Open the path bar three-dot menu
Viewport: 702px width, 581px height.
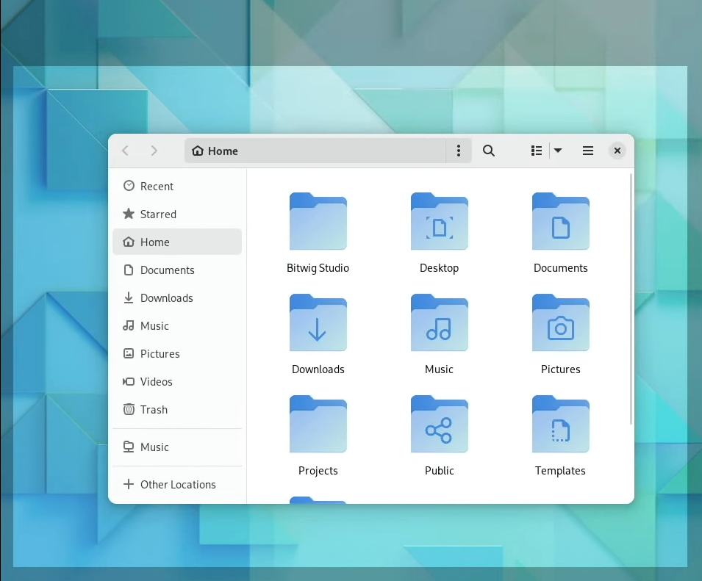459,151
